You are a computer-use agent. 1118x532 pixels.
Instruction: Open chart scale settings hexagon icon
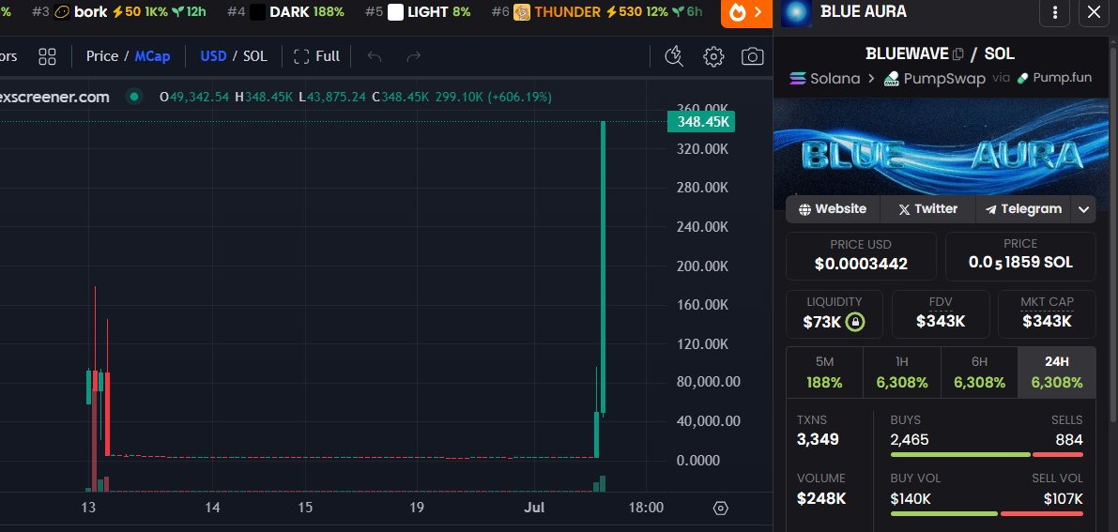click(x=720, y=508)
